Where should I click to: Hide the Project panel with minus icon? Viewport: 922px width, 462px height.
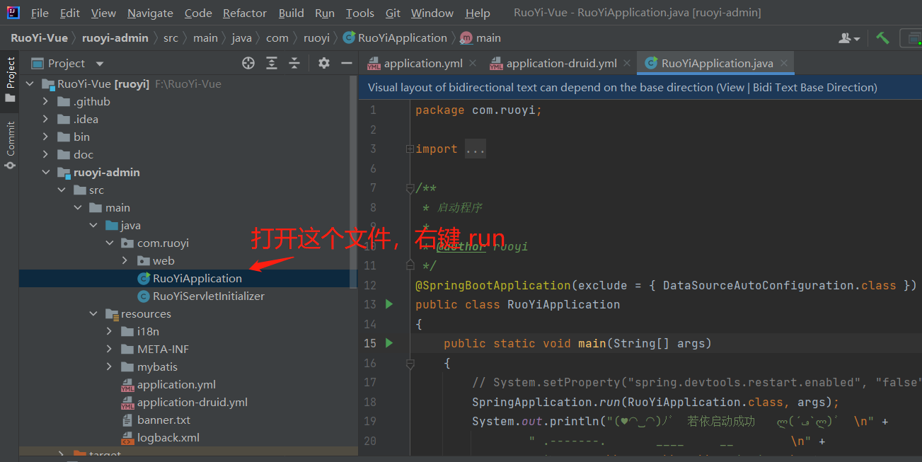(x=347, y=63)
